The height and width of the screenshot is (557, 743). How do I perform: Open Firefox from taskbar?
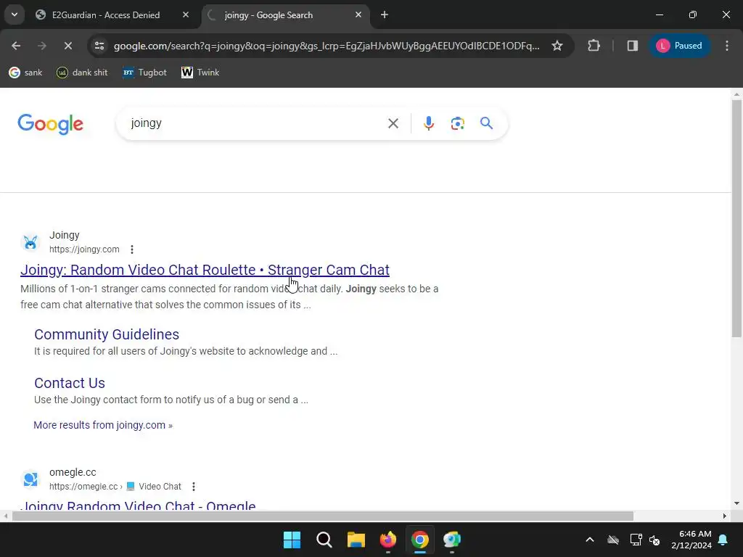click(388, 540)
